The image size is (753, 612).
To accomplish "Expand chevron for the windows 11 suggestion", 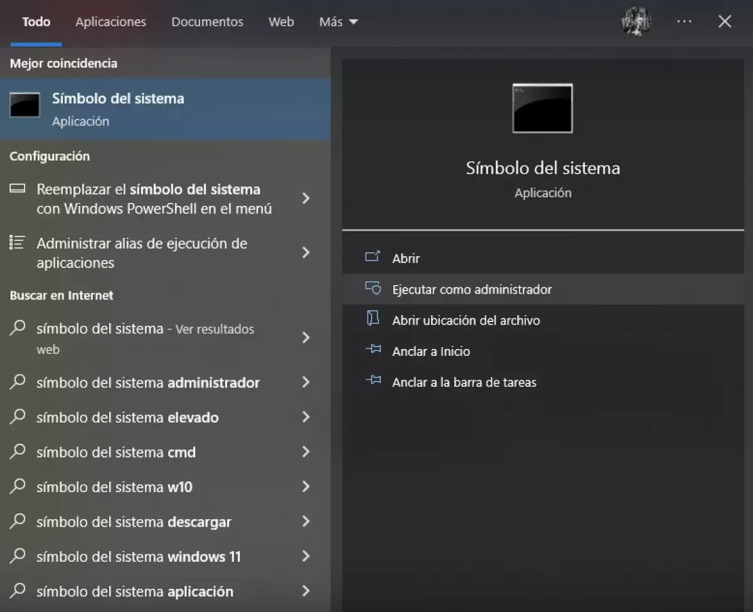I will coord(306,556).
